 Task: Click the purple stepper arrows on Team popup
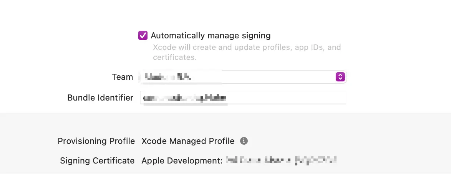coord(340,77)
